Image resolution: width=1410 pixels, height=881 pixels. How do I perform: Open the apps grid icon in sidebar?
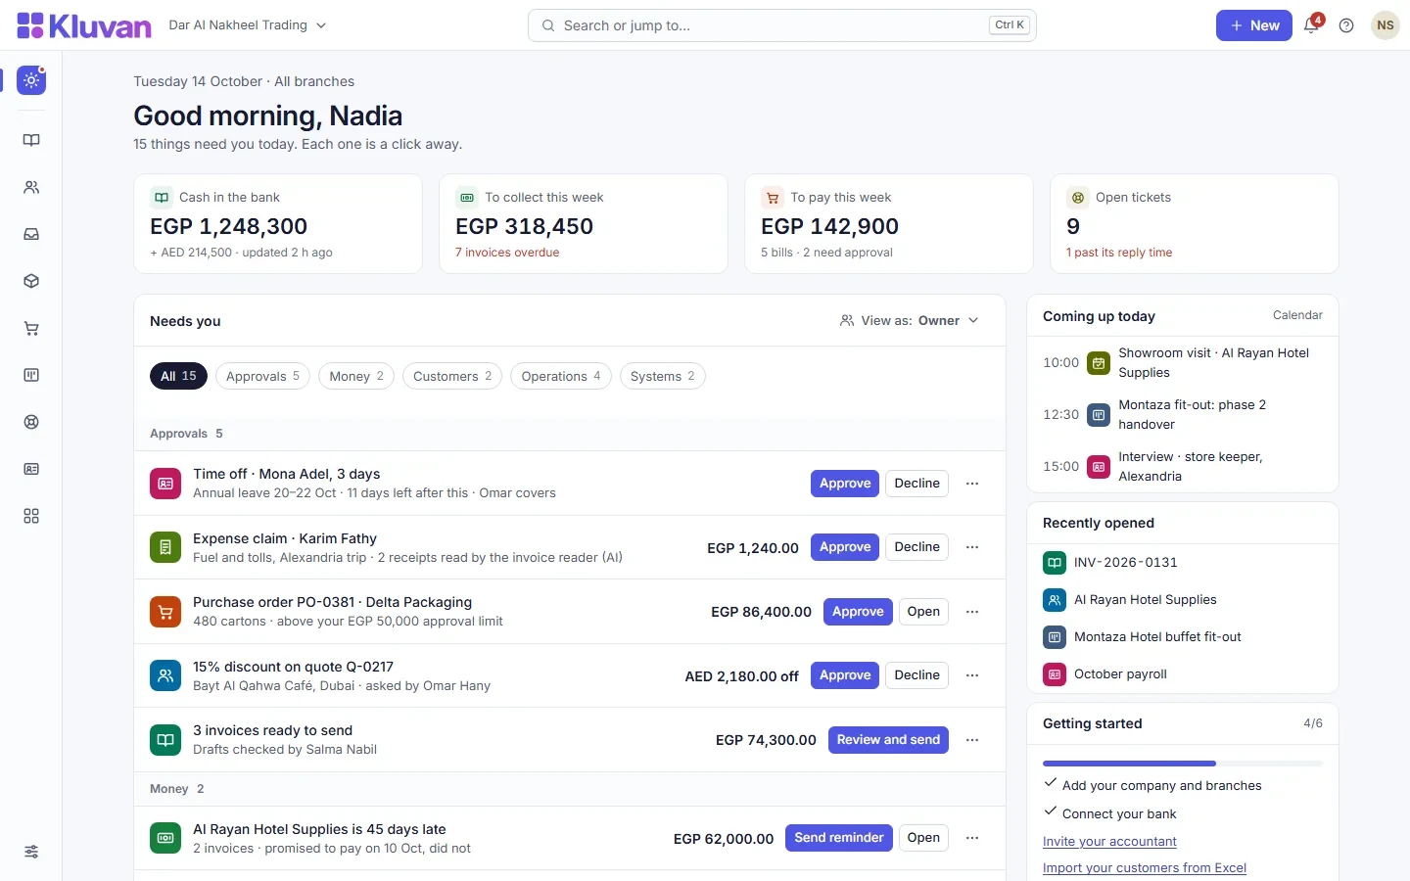point(31,516)
